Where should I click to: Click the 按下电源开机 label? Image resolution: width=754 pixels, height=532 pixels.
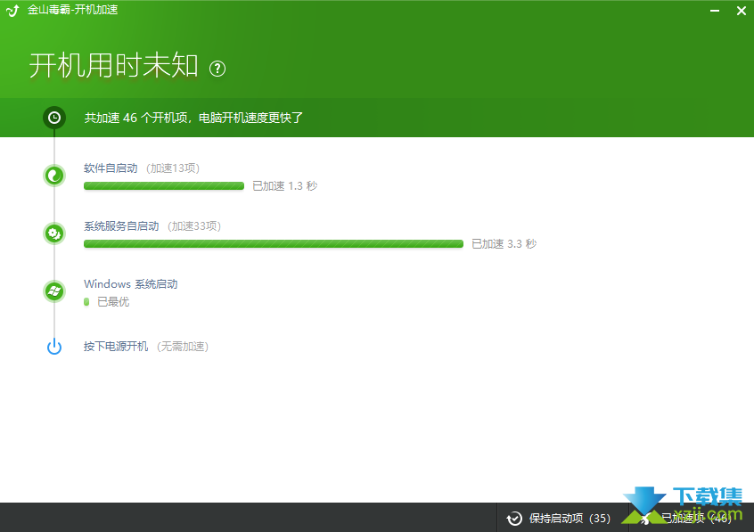tap(116, 347)
